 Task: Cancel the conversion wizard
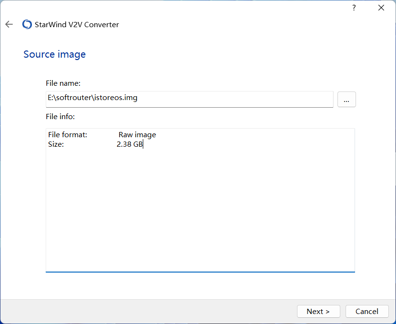[x=366, y=311]
